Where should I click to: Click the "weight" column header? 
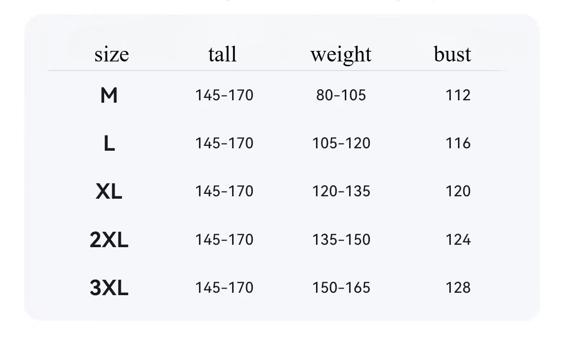[341, 54]
